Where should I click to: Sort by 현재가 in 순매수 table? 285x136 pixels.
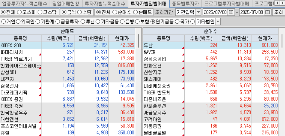click(265, 38)
